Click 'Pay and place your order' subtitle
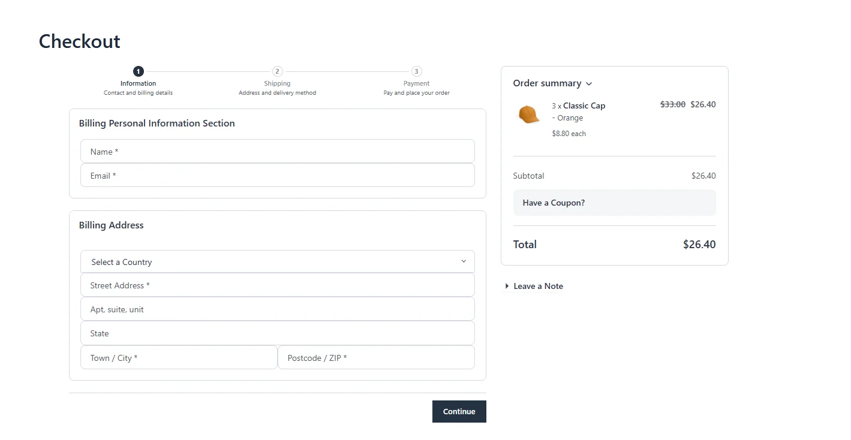The width and height of the screenshot is (851, 440). click(x=417, y=93)
